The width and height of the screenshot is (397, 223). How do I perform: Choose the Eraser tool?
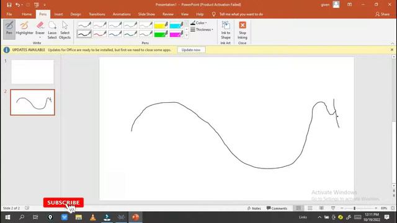(x=40, y=27)
